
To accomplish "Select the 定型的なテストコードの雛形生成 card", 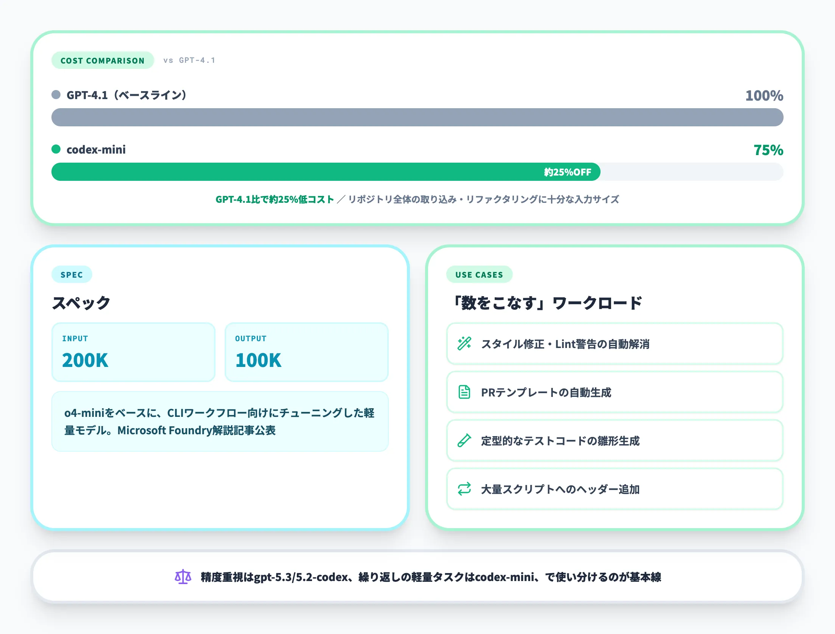I will tap(615, 440).
